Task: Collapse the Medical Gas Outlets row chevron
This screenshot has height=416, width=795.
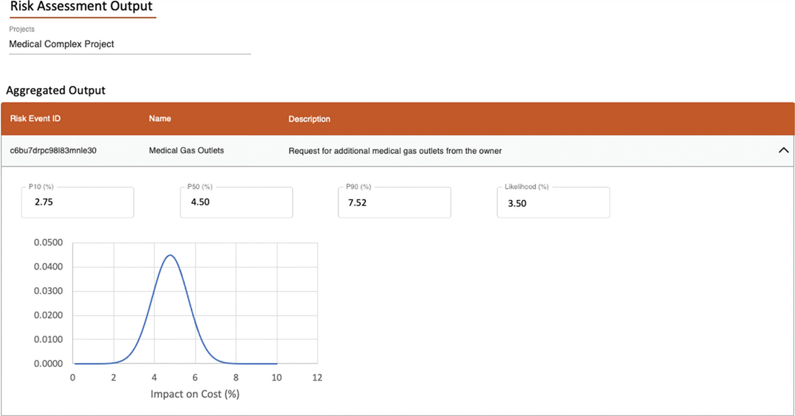Action: [x=783, y=150]
